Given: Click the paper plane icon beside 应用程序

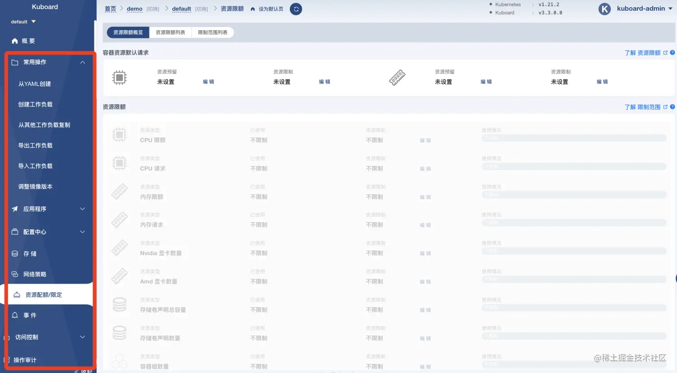Looking at the screenshot, I should coord(15,209).
